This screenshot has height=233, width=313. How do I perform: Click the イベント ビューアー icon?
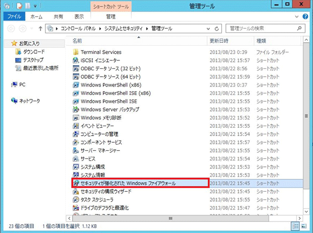tap(76, 126)
